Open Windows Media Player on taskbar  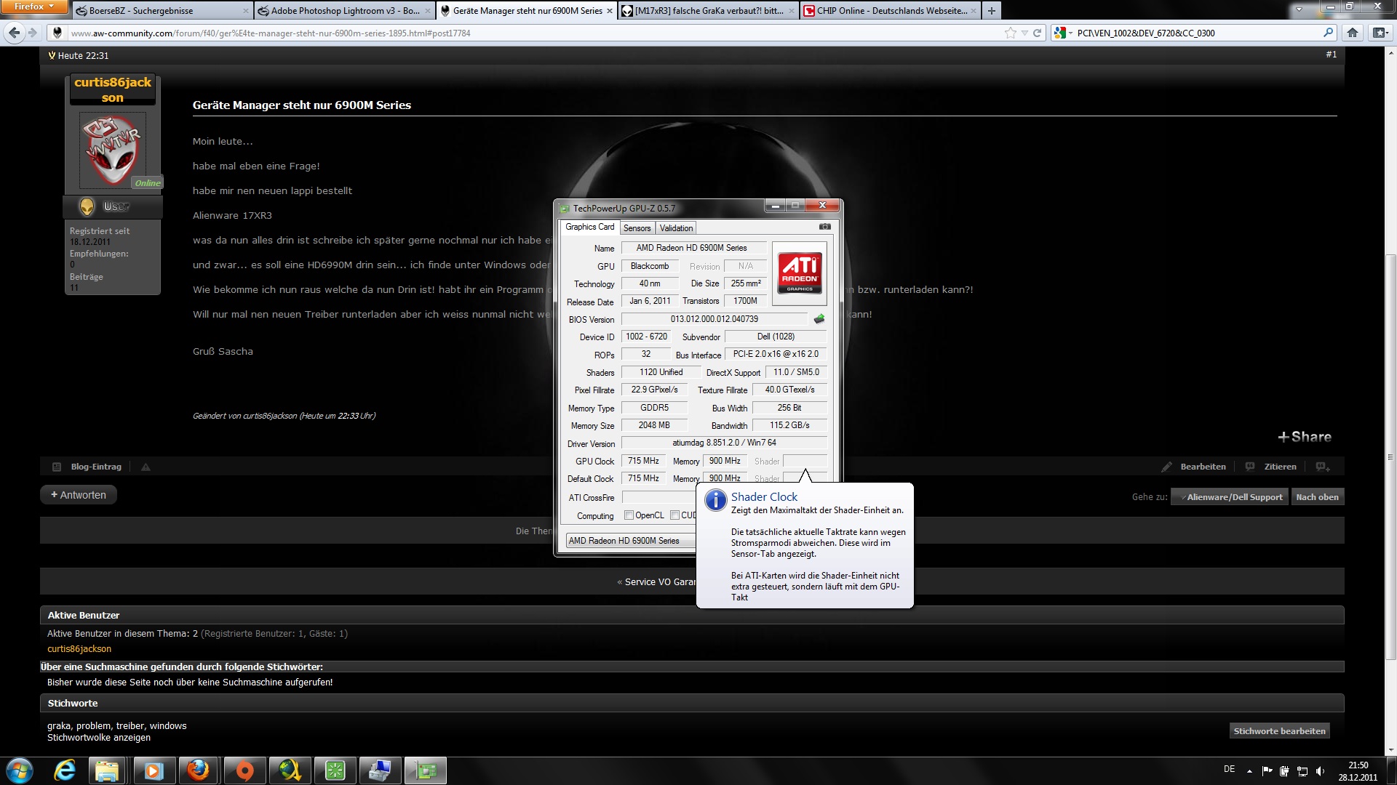pos(153,770)
